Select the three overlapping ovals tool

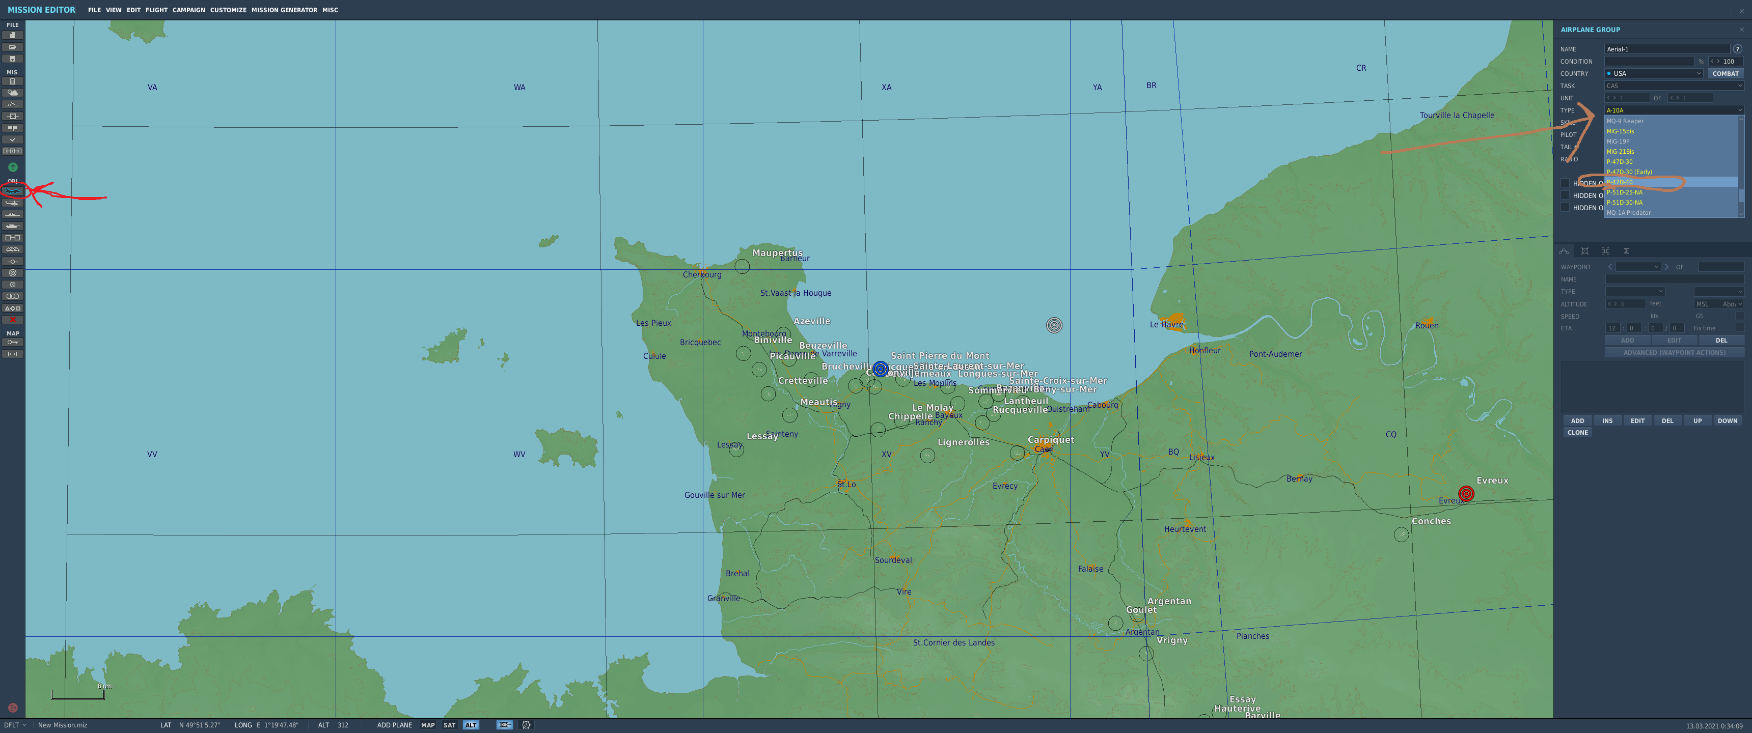click(12, 296)
